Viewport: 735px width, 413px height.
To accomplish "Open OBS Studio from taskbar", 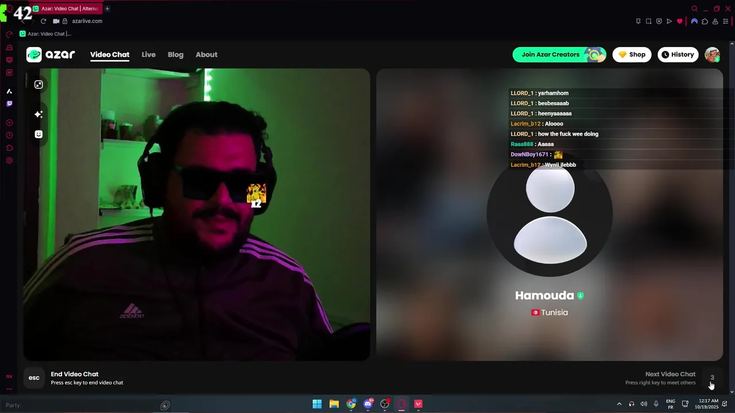I will click(x=385, y=404).
